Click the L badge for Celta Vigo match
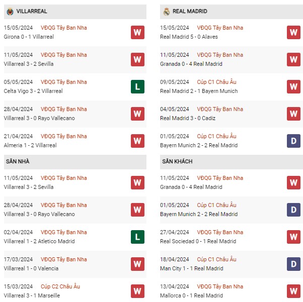Viewport: 303px width, 302px height. tap(137, 86)
